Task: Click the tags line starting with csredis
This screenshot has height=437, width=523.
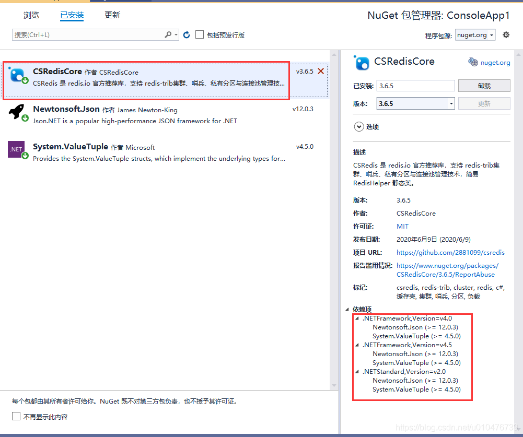Action: 450,292
